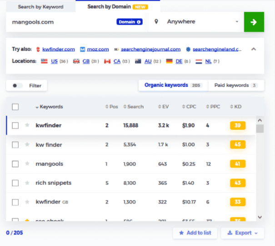Star the kwfinder keyword row
The image size is (275, 246).
[27, 125]
